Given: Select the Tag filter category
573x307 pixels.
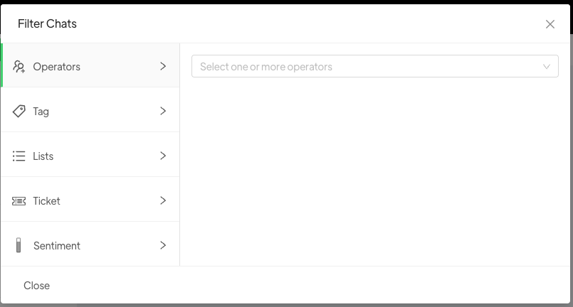Looking at the screenshot, I should (x=41, y=112).
